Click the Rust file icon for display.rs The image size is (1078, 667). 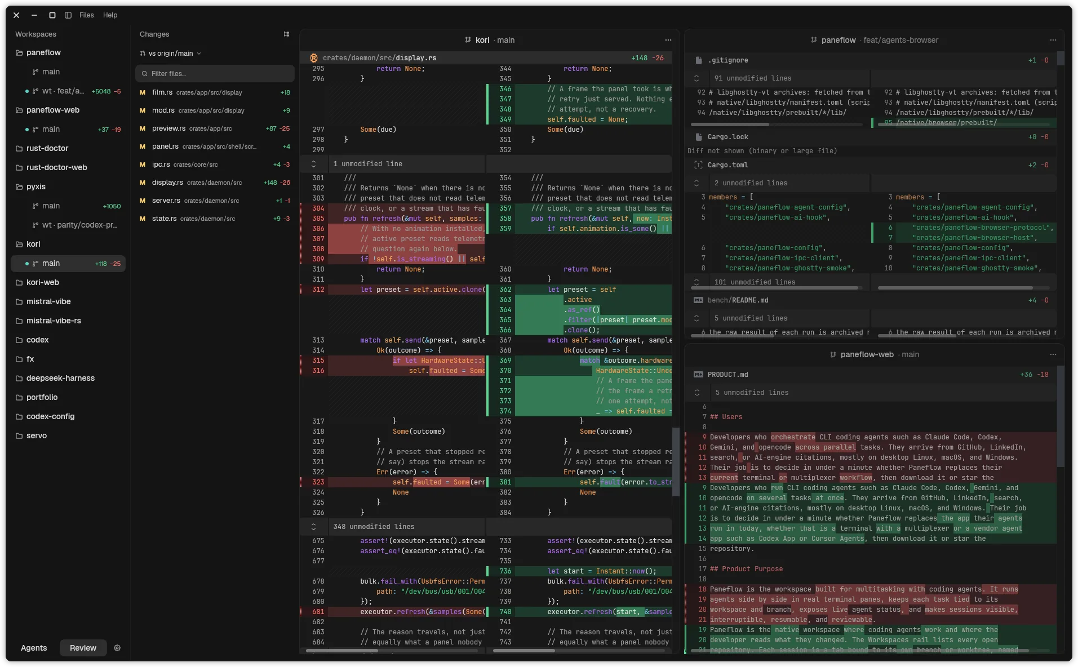tap(314, 58)
